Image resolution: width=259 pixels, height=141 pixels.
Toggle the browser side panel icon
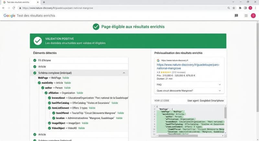coord(245,8)
